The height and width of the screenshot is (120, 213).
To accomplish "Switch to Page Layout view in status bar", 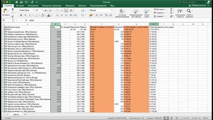I will tap(171, 118).
